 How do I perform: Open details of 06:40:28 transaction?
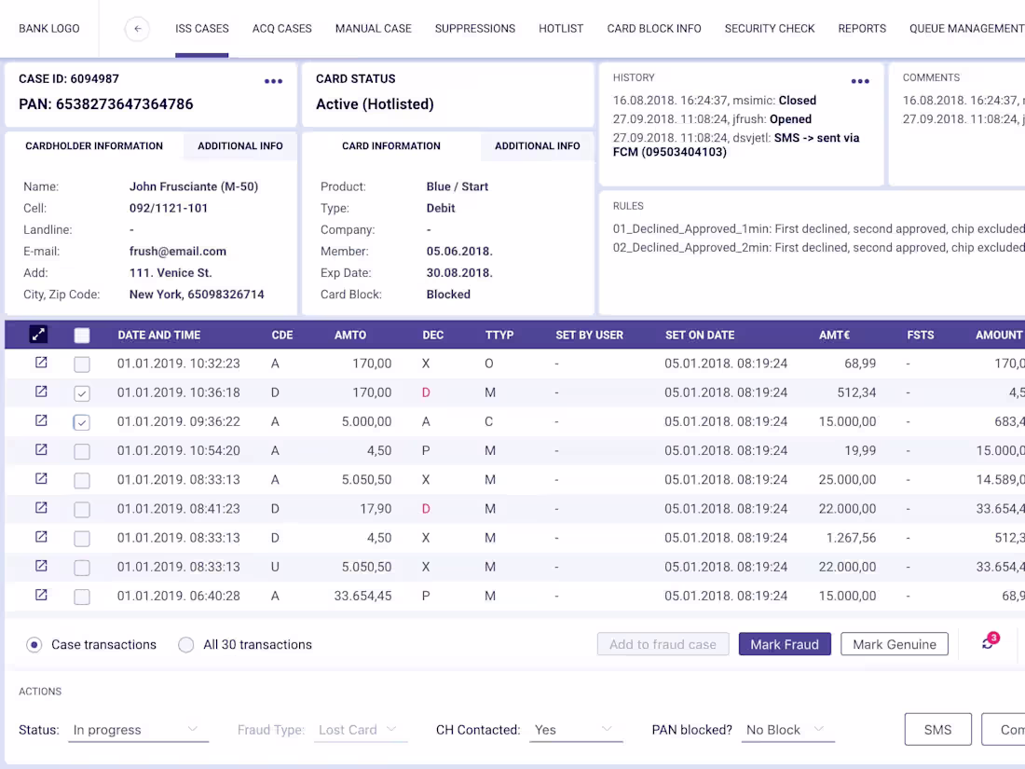point(41,595)
